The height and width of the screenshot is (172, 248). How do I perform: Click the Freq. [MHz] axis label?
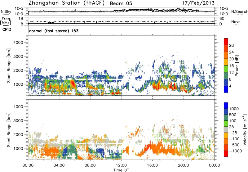(x=6, y=21)
